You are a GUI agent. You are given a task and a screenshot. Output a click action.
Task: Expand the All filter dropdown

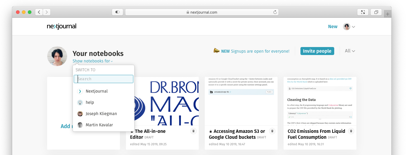(350, 51)
